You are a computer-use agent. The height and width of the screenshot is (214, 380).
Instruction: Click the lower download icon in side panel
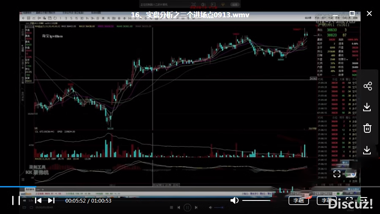point(367,150)
